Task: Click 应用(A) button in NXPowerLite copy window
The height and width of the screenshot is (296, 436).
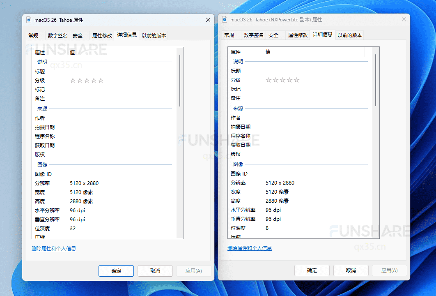Action: (x=389, y=271)
